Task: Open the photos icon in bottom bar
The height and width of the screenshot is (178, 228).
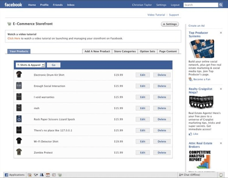Action: click(x=30, y=175)
